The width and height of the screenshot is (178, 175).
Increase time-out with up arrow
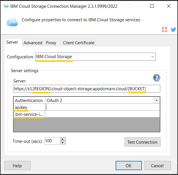coord(63,139)
